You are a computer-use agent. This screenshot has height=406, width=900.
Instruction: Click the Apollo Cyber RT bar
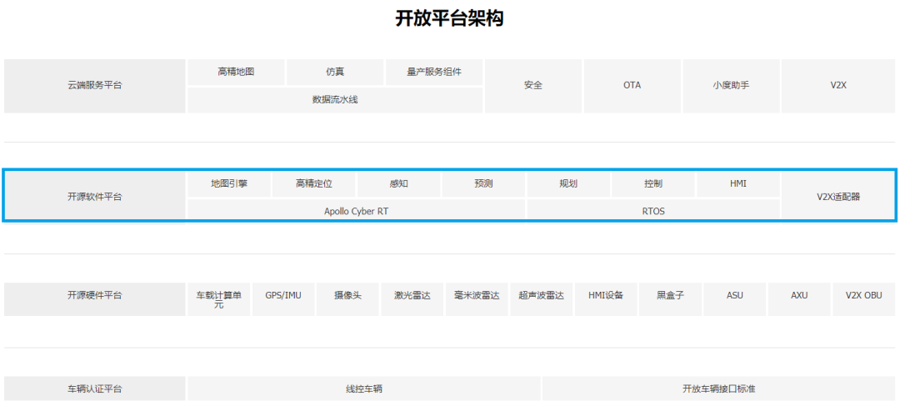tap(356, 211)
